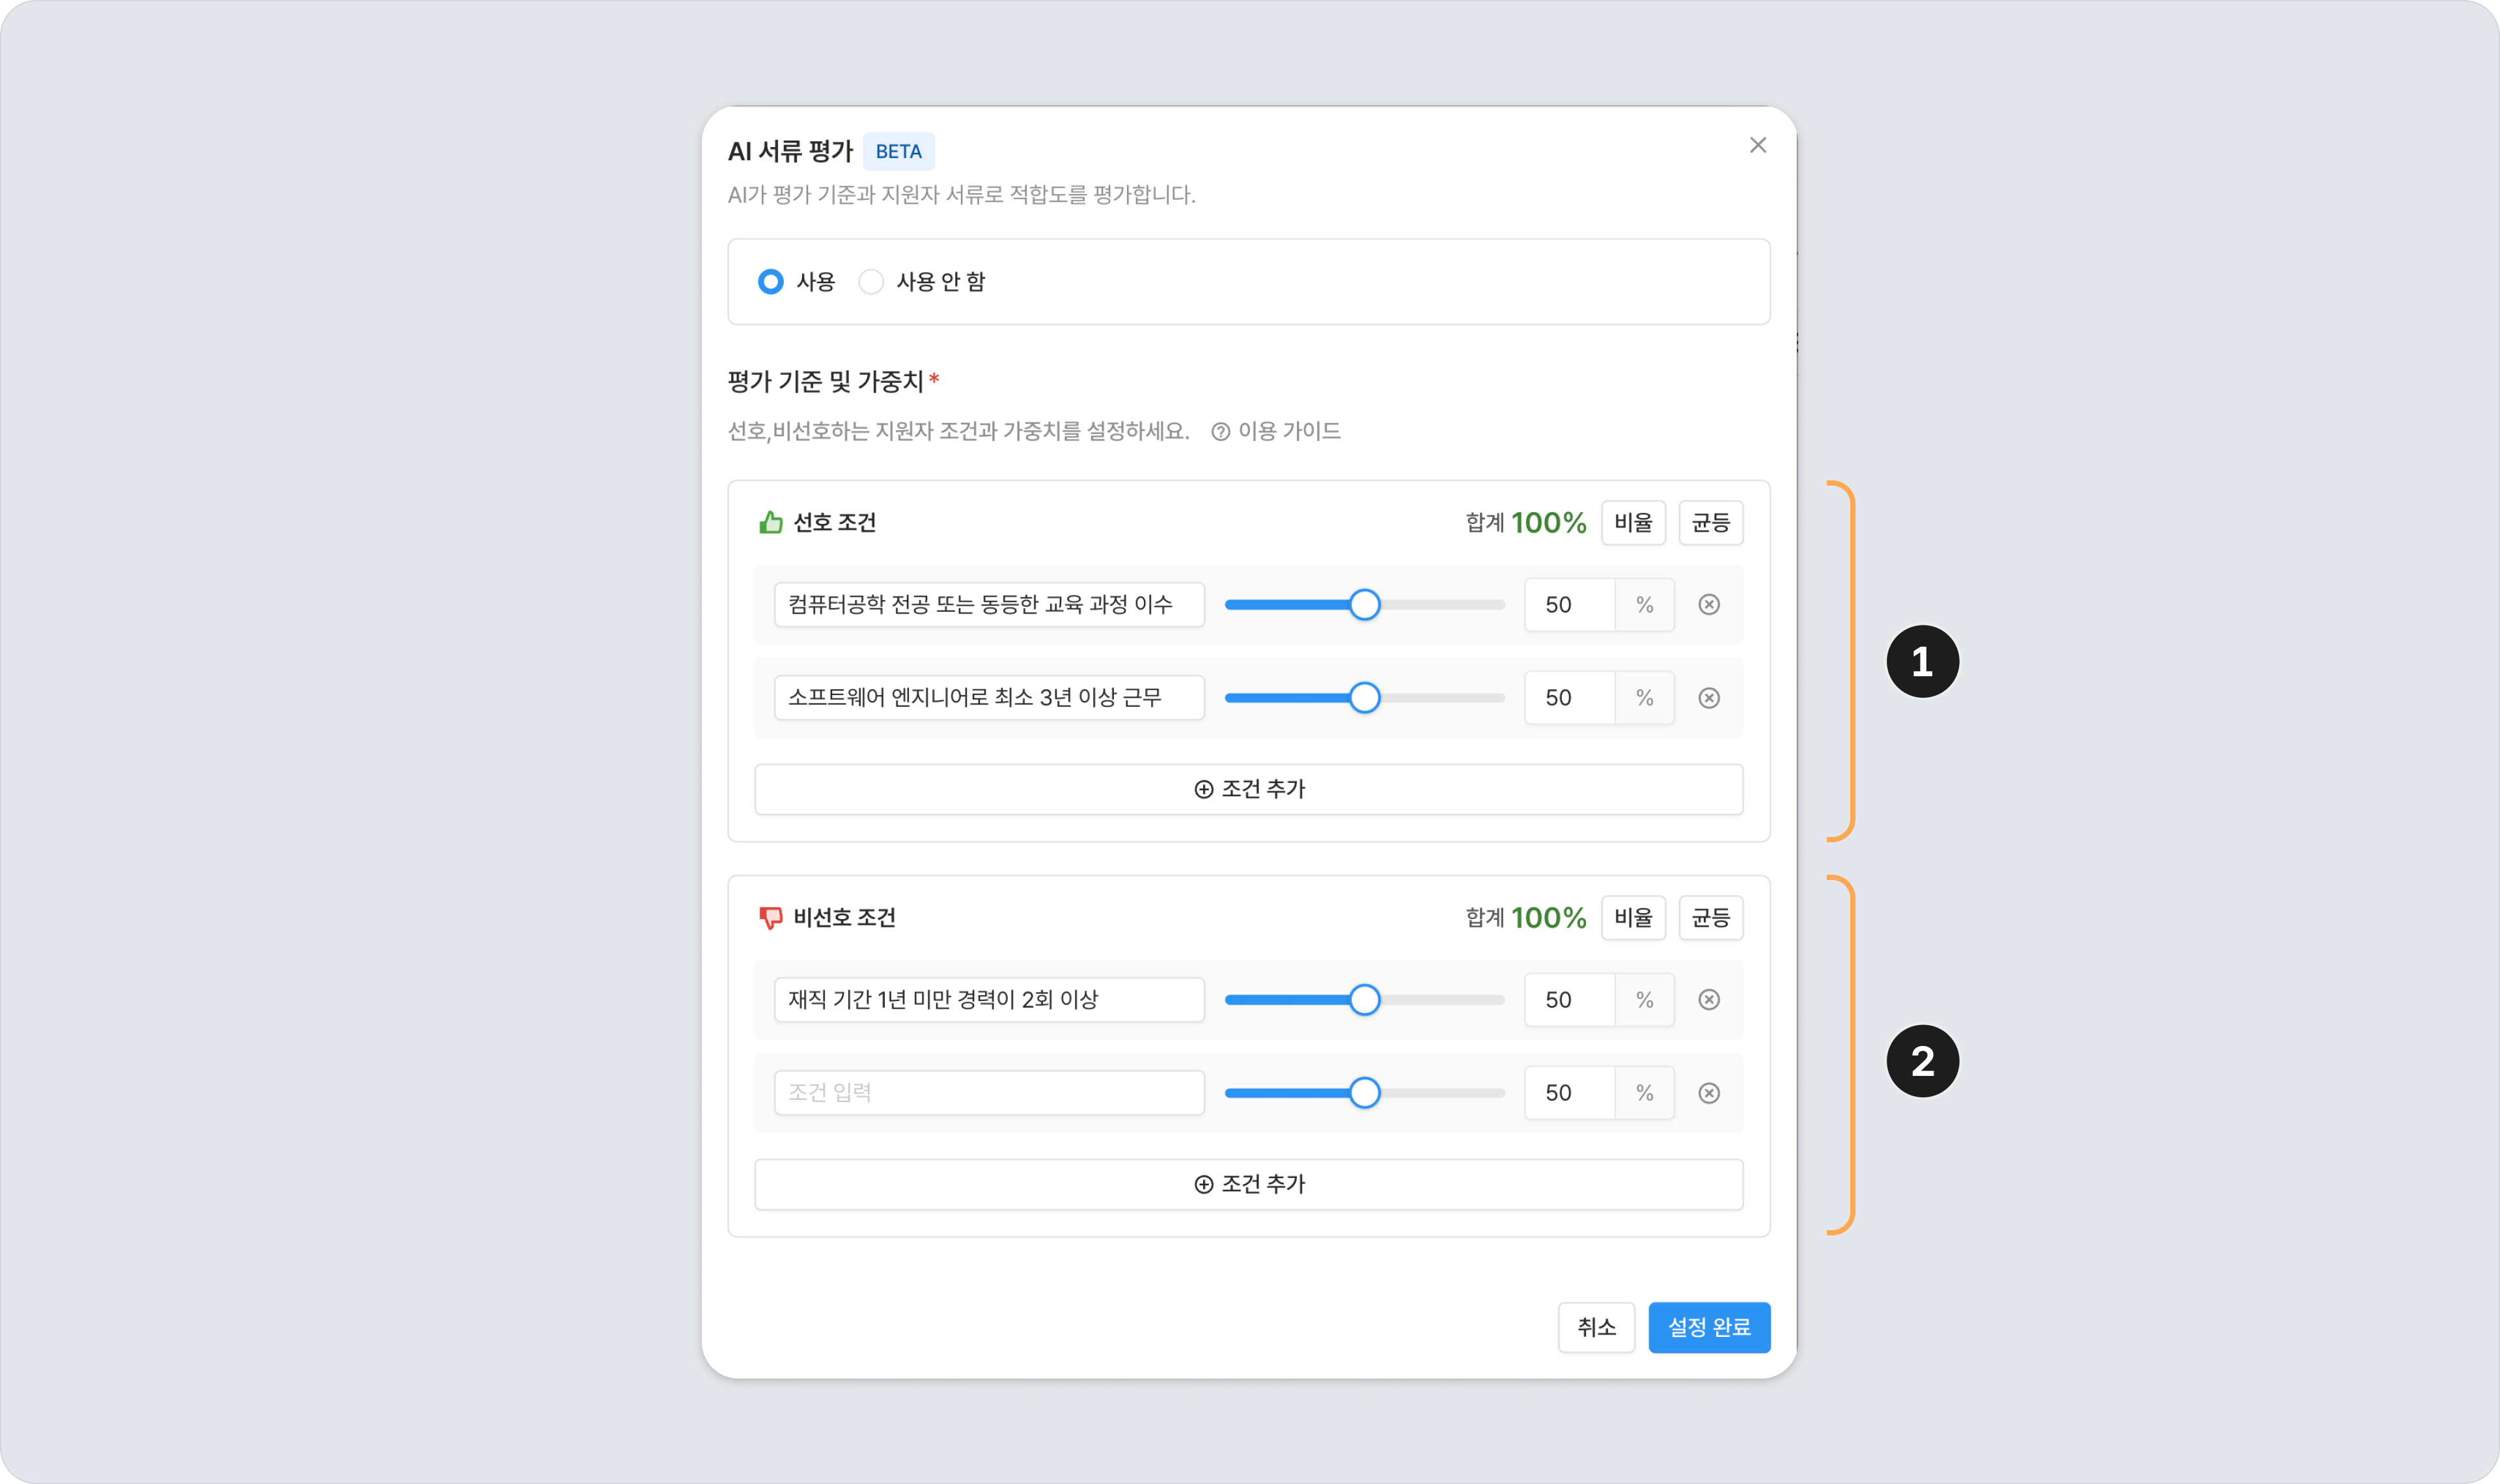Click the empty 조건 입력 text field

coord(989,1093)
